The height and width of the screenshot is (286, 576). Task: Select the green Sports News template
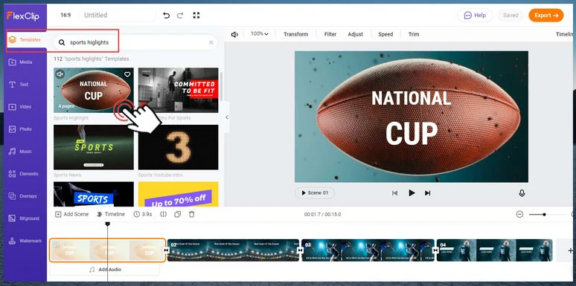tap(94, 147)
